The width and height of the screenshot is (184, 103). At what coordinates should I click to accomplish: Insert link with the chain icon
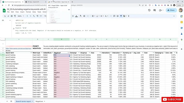pos(111,16)
